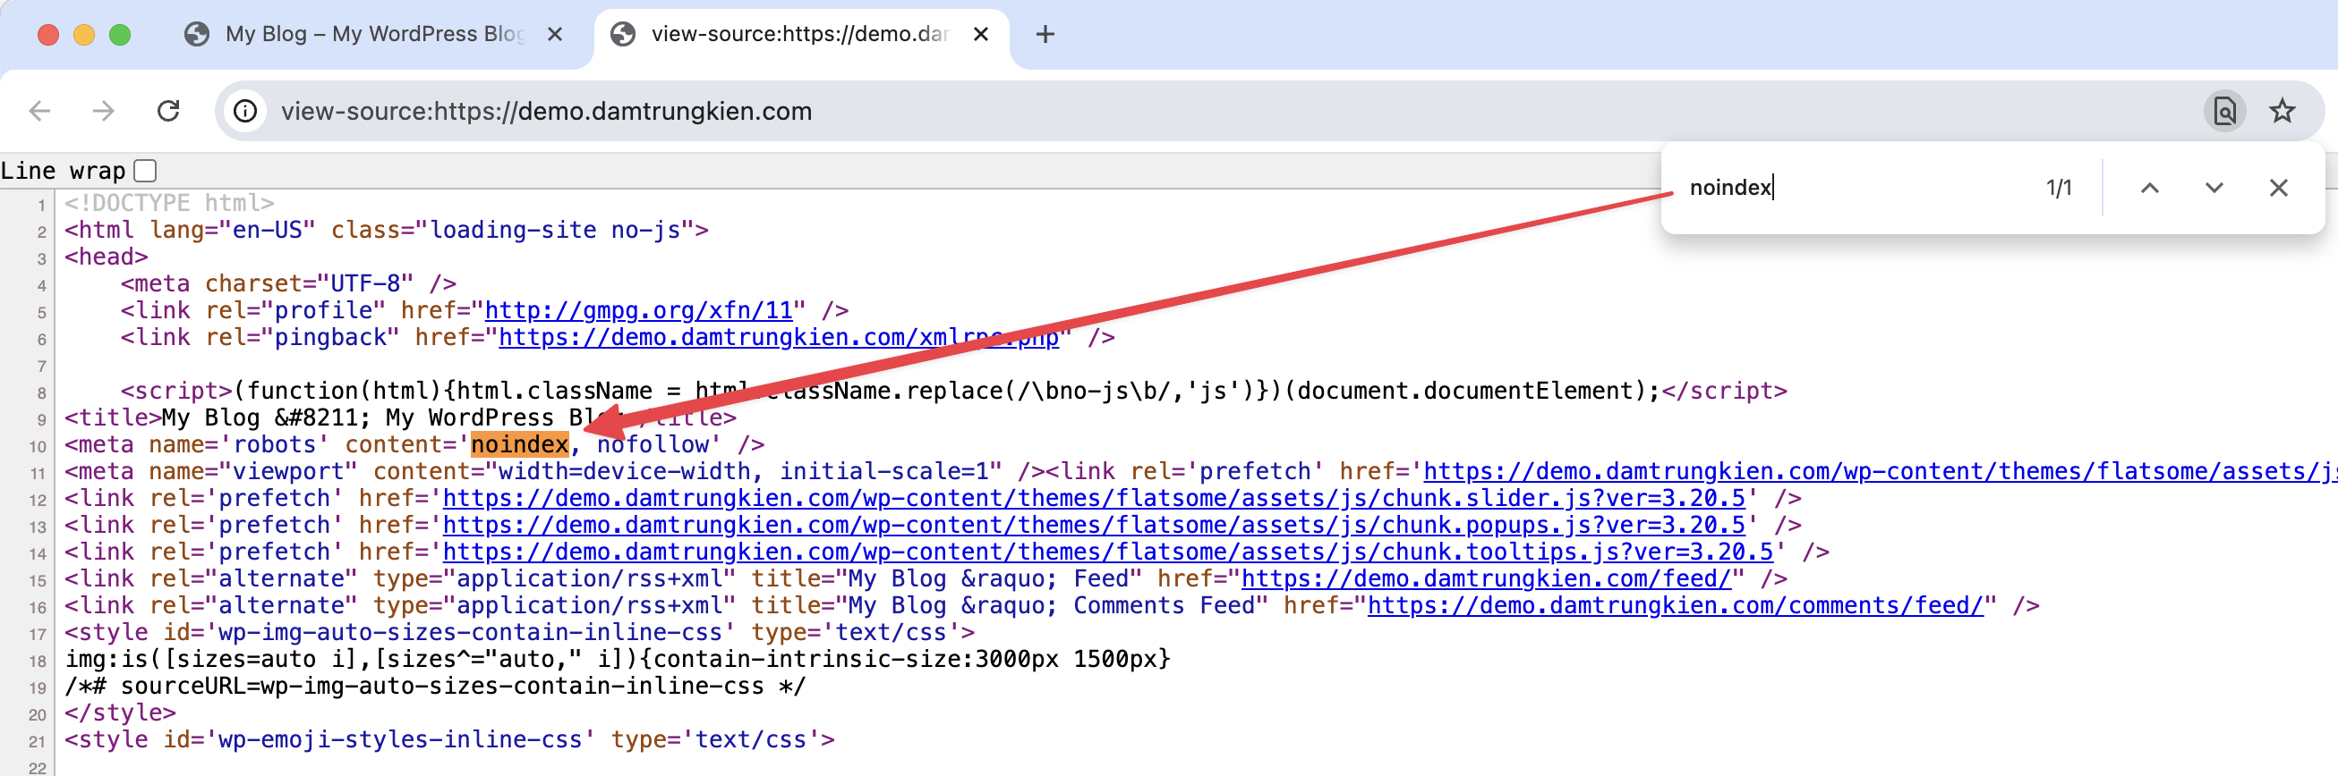Click the browser back arrow
The width and height of the screenshot is (2338, 776).
40,111
